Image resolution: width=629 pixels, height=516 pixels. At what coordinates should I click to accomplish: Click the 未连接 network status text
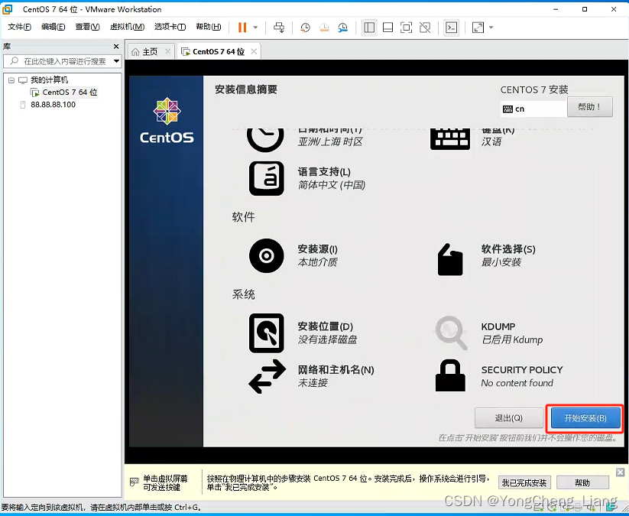tap(313, 383)
